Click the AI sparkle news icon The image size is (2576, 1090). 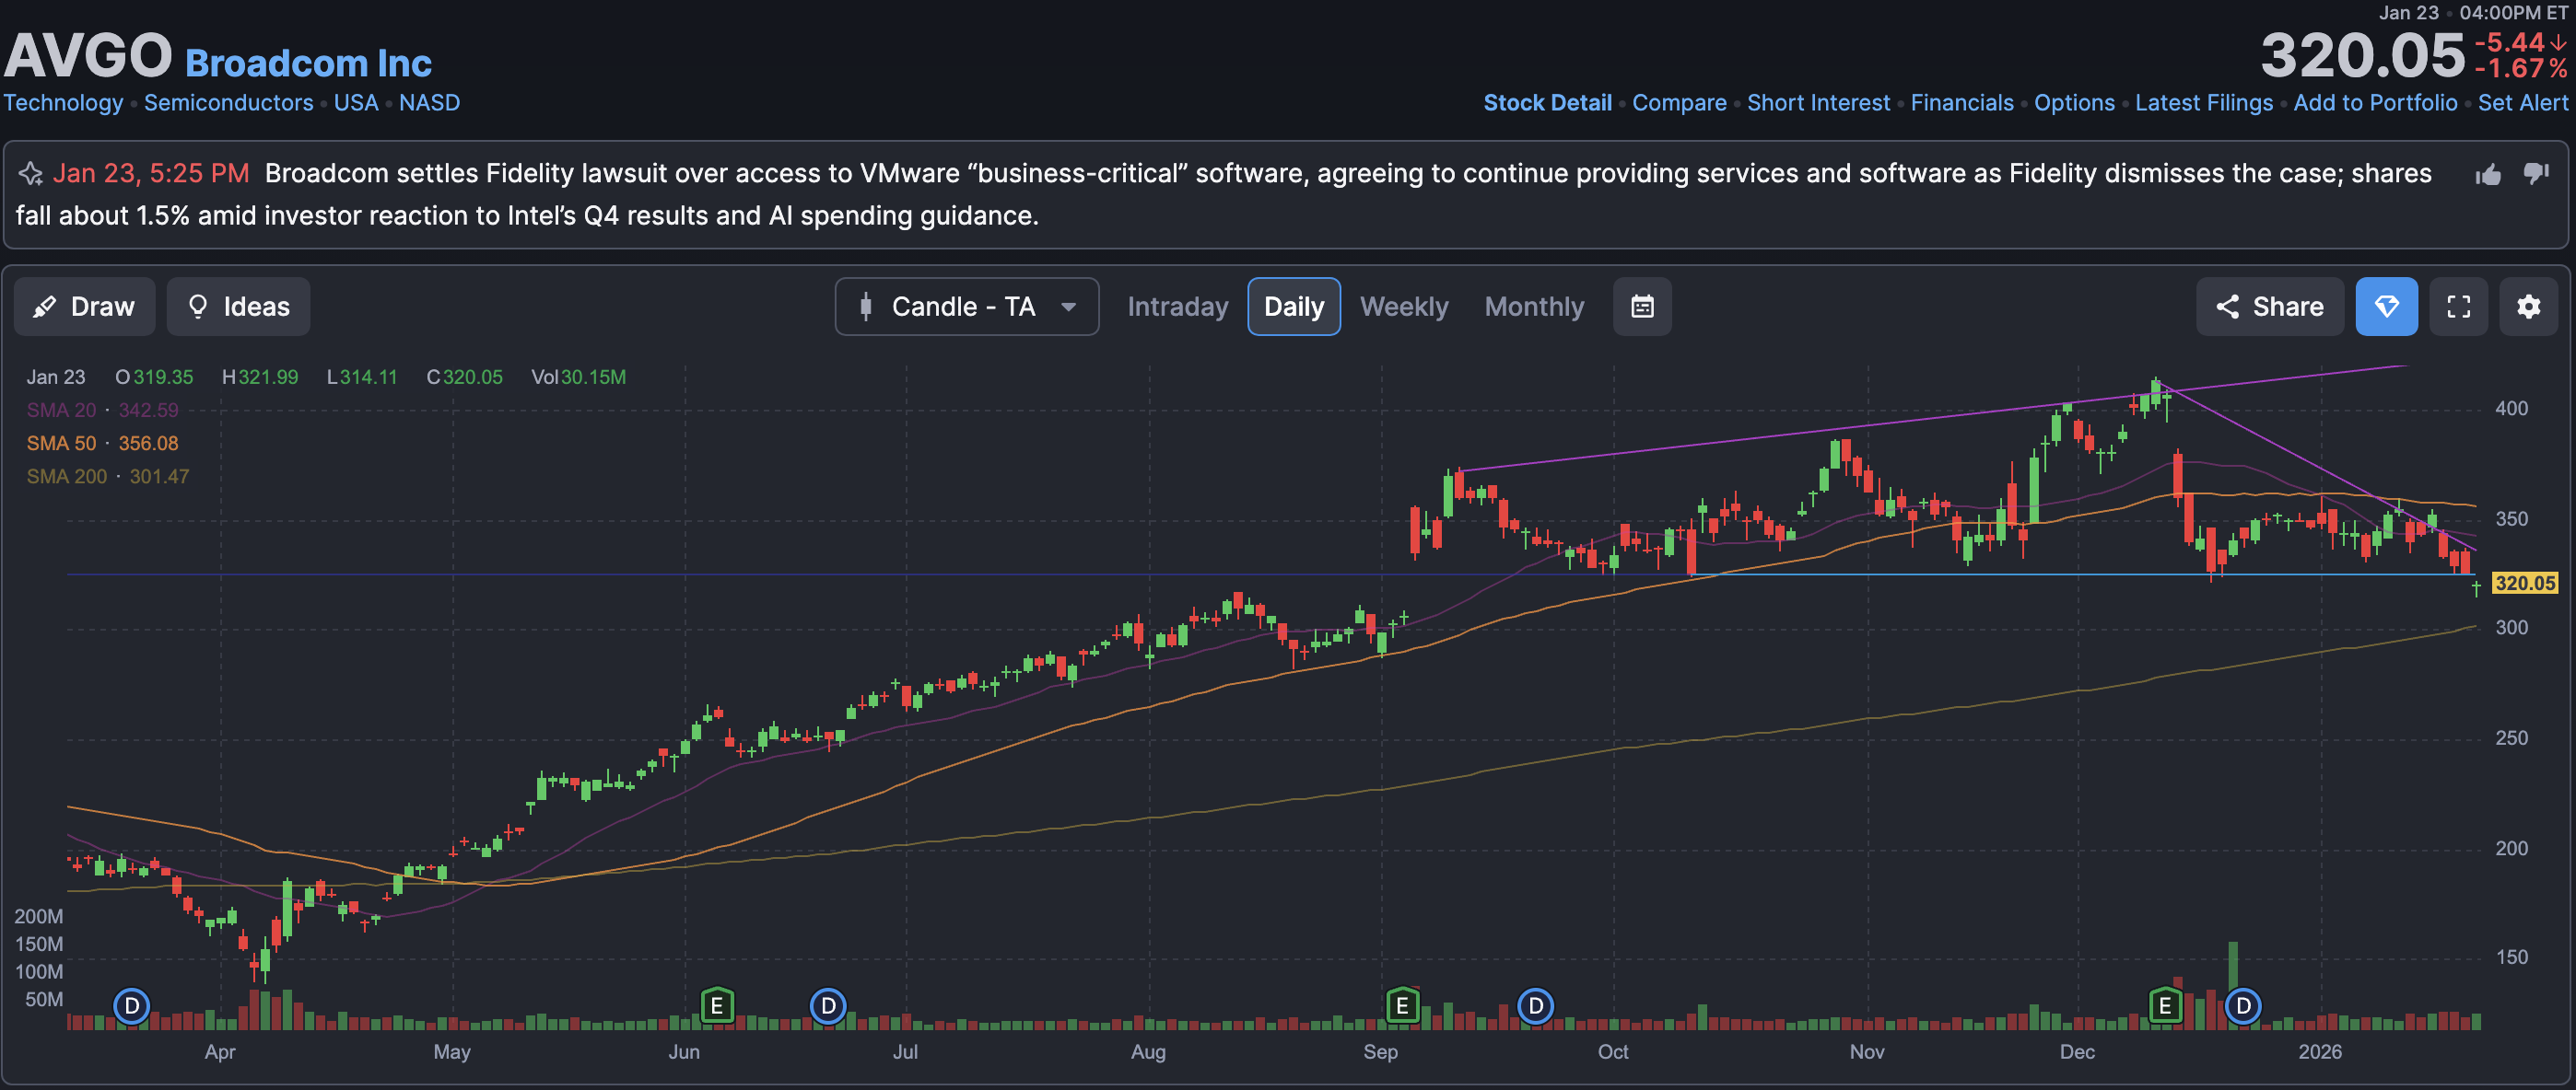click(31, 174)
